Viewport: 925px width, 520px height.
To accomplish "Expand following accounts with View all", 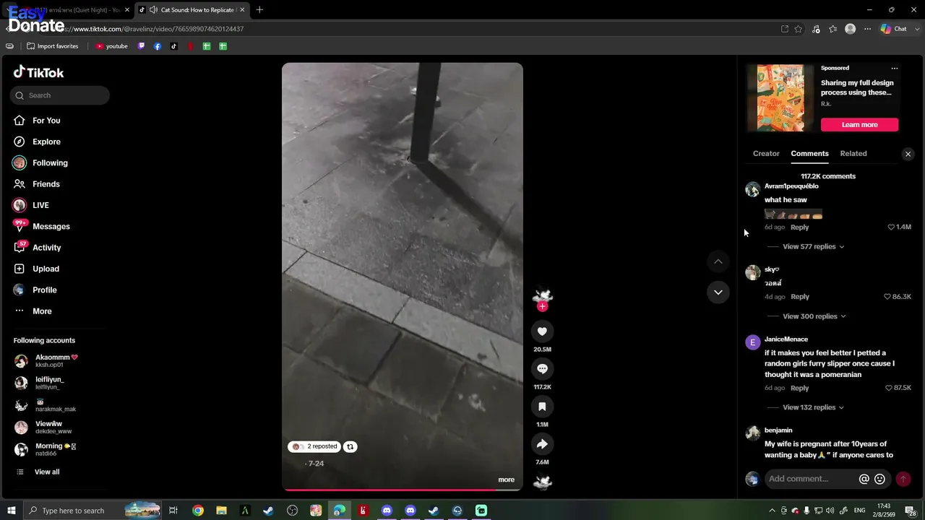I will 47,472.
